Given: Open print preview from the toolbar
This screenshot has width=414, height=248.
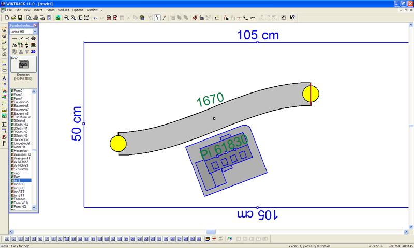Looking at the screenshot, I should point(29,18).
